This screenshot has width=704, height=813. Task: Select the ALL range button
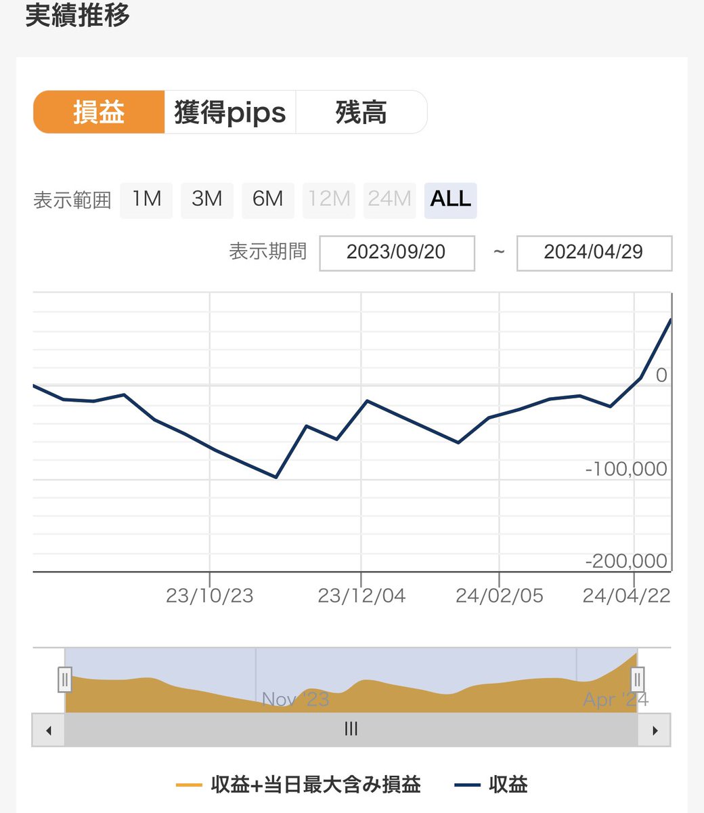pos(451,200)
